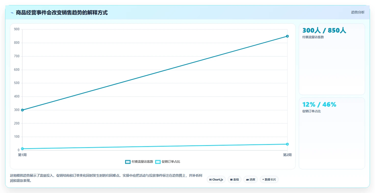Screen dimensions: 375x193
Task: Click the 表格 tag pill
Action: (235, 180)
